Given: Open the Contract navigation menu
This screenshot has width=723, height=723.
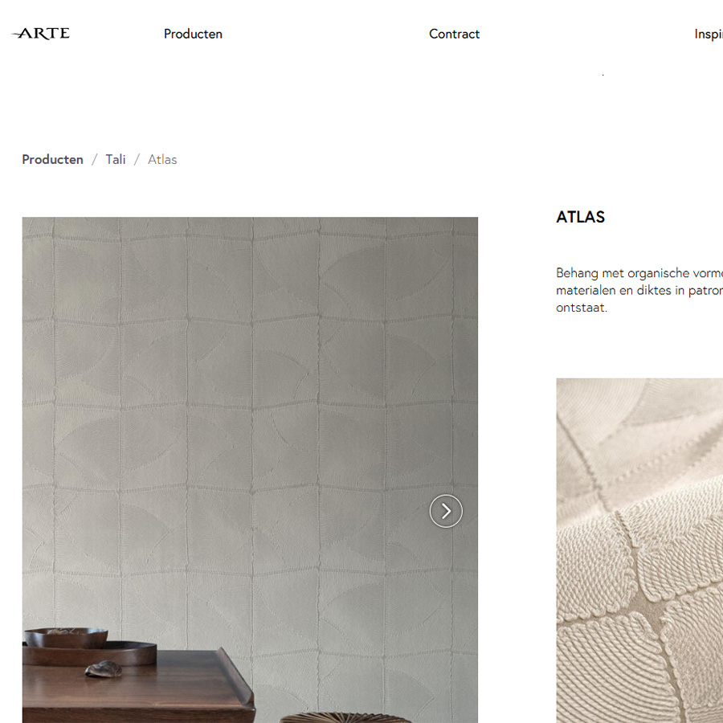Looking at the screenshot, I should click(x=454, y=34).
